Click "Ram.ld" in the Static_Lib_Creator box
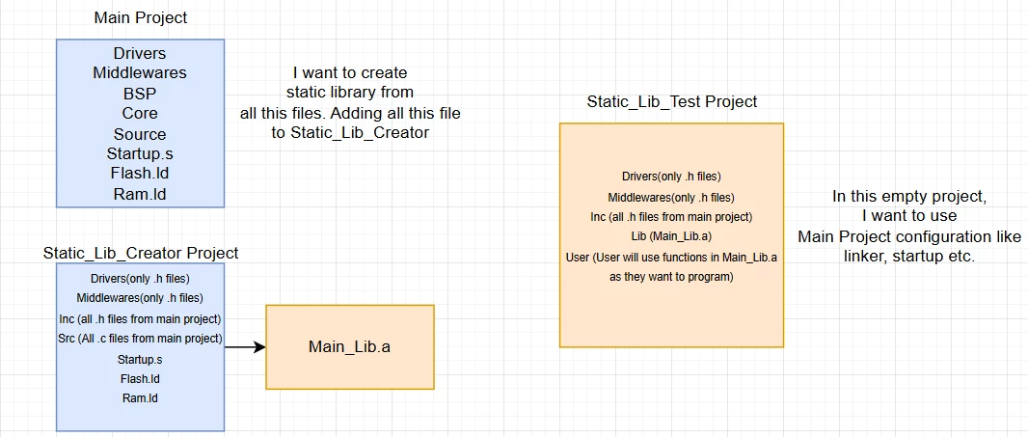 (x=140, y=398)
